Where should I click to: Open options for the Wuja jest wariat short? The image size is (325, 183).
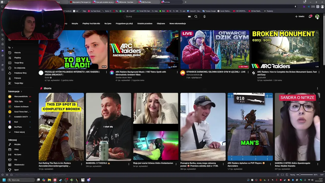point(176,164)
